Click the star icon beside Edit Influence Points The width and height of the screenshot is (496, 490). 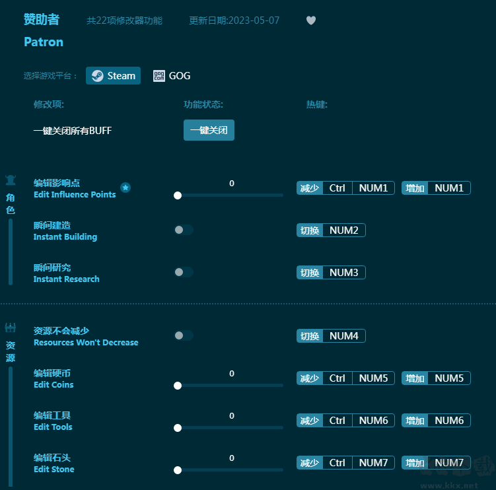tap(125, 188)
